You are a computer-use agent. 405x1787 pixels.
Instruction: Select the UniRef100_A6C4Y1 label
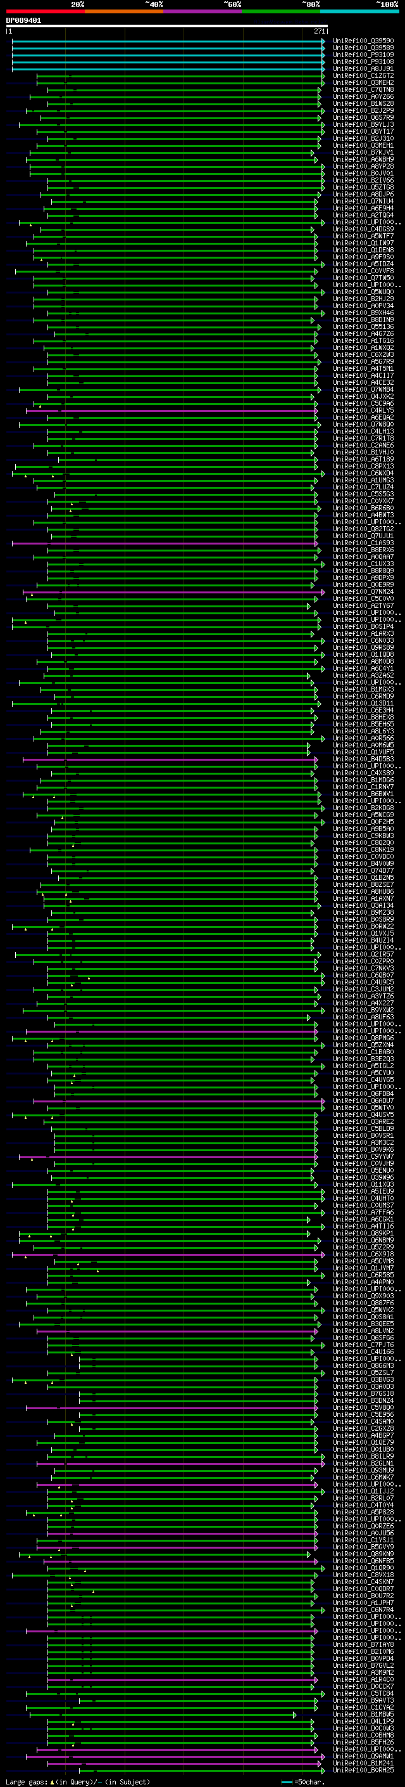tap(363, 669)
